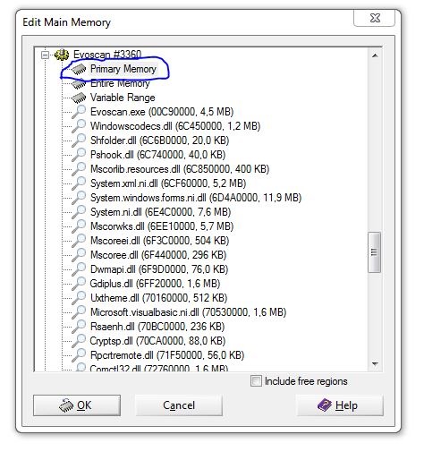
Task: Select the Shfolder.dll module entry
Action: [x=159, y=141]
